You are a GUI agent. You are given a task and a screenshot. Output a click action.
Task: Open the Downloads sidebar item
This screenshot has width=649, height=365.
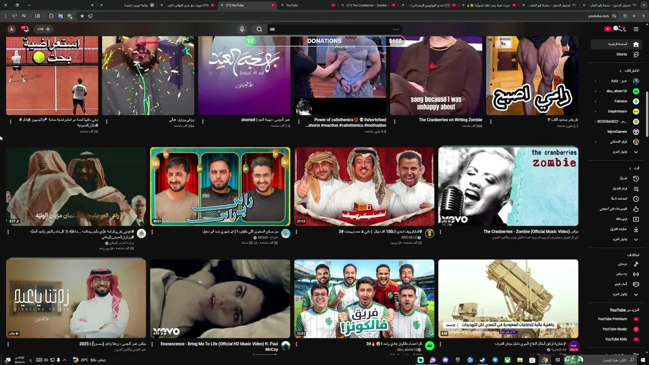[617, 229]
